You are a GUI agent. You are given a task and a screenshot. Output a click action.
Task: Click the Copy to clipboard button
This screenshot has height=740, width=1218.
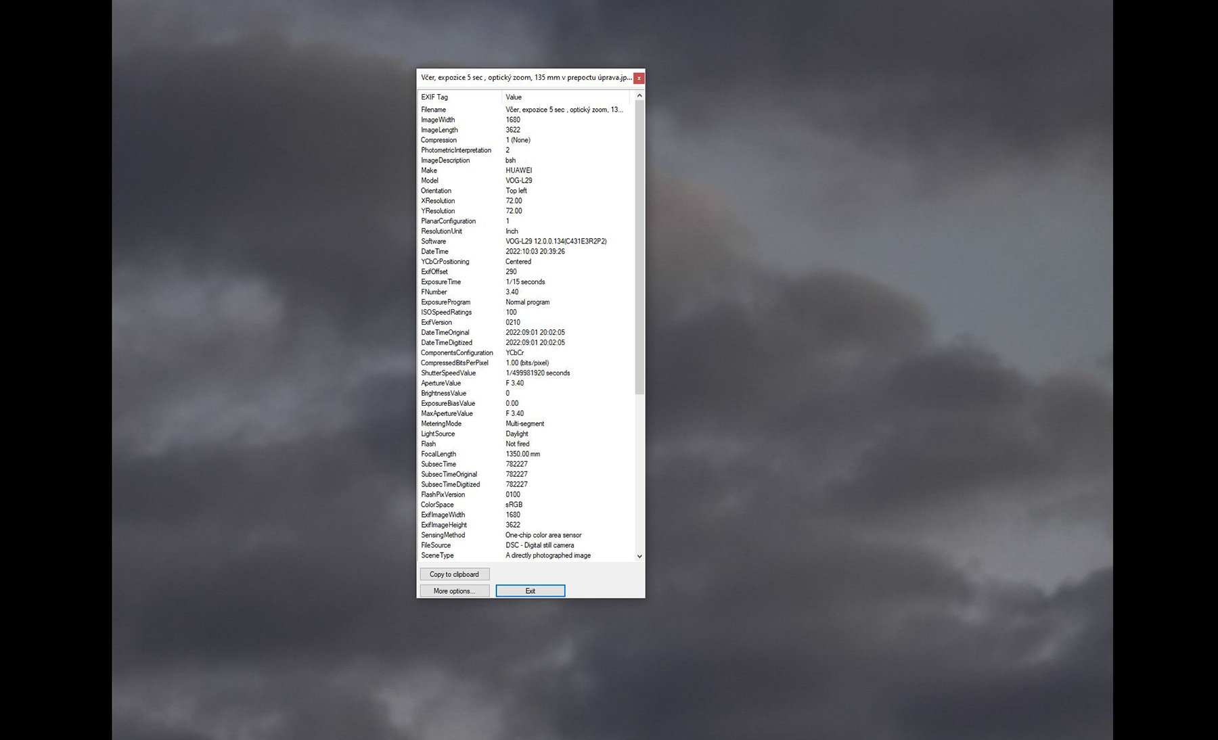tap(454, 574)
